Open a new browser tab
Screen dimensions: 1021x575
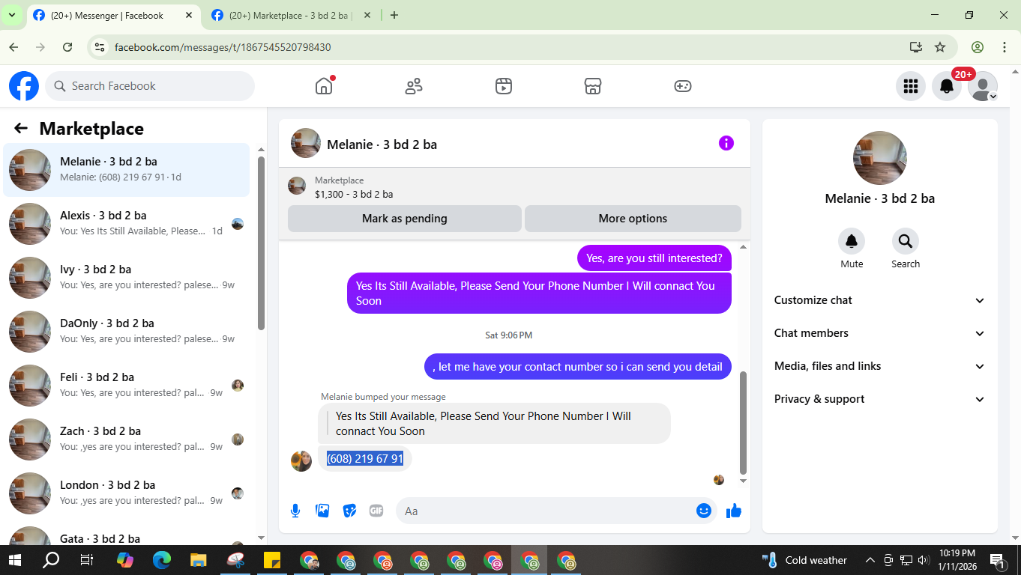tap(394, 15)
